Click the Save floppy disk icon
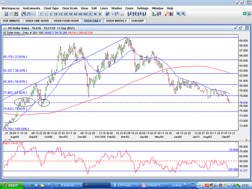This screenshot has width=252, height=189. click(x=16, y=14)
